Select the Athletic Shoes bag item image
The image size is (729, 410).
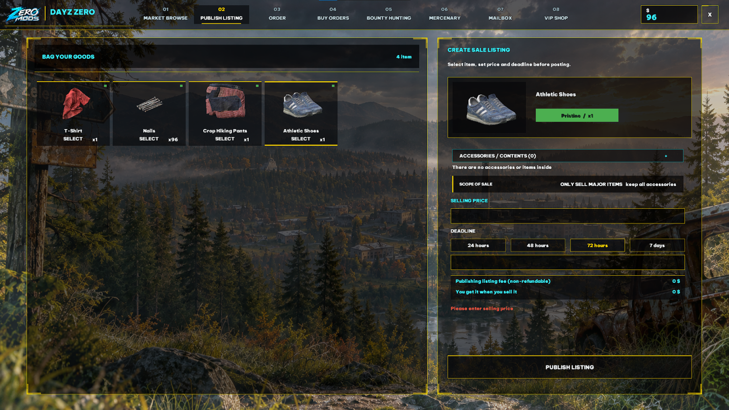click(302, 104)
